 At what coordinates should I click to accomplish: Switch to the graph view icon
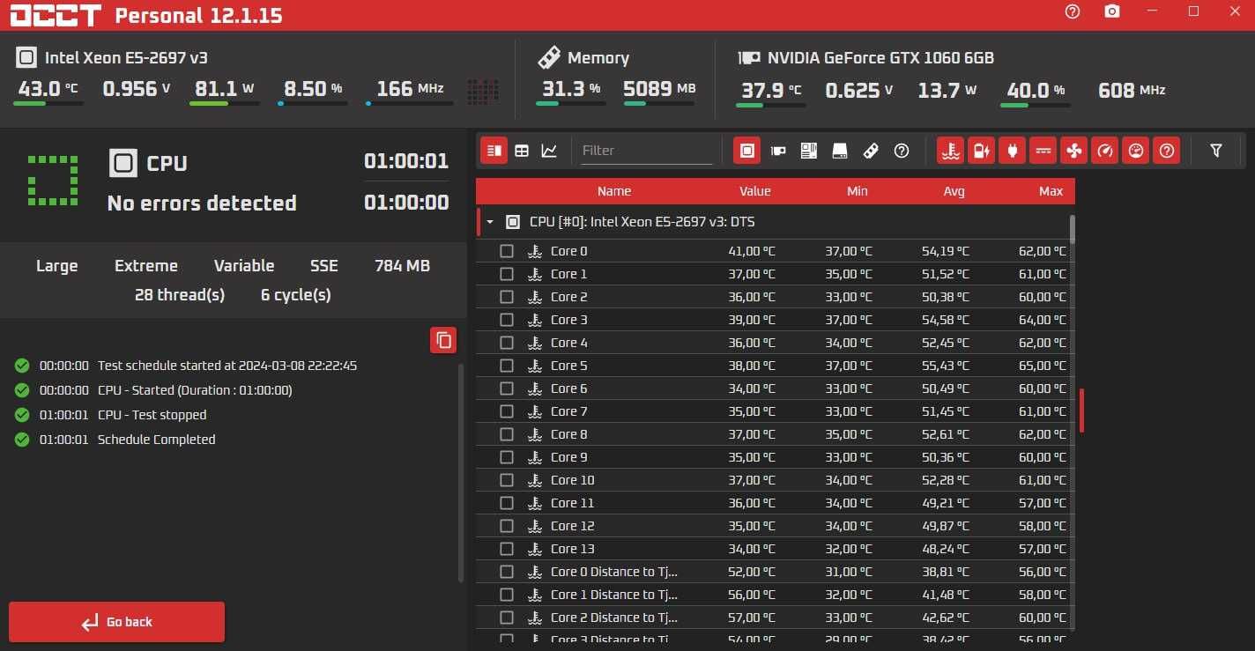point(549,151)
